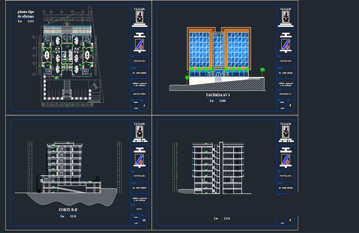Click U.I.E.A.M. header on sheet 9

pyautogui.click(x=286, y=124)
